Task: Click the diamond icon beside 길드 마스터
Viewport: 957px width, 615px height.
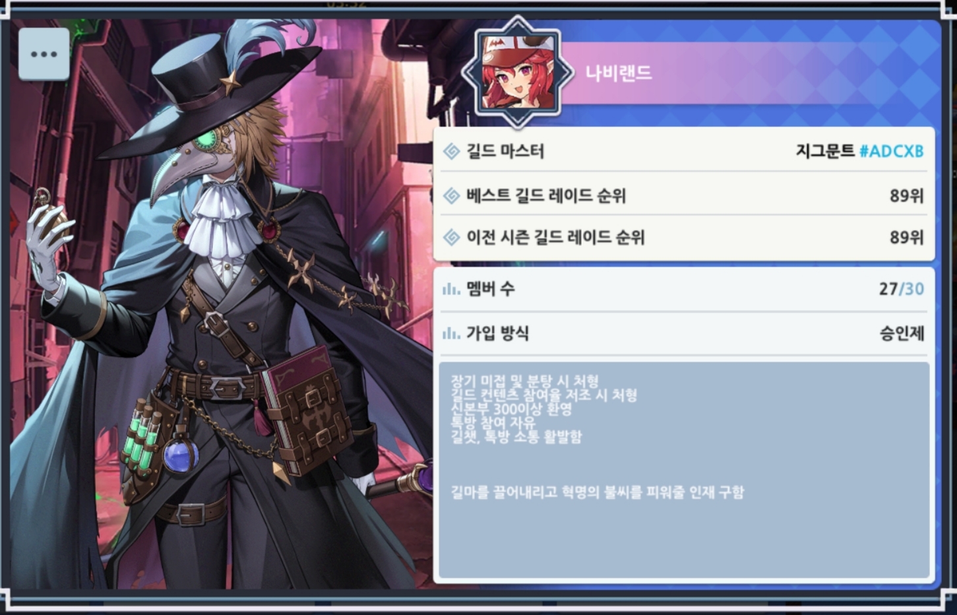Action: click(x=452, y=151)
